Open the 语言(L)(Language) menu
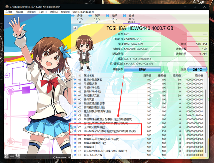Viewport: 214px width, 163px height. click(x=83, y=12)
